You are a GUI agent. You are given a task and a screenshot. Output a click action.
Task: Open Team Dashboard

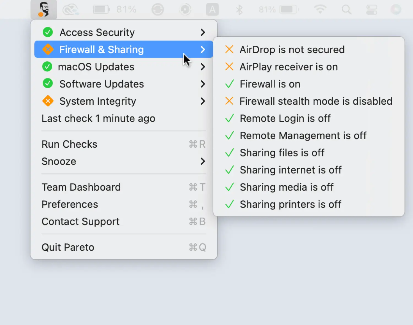coord(81,187)
